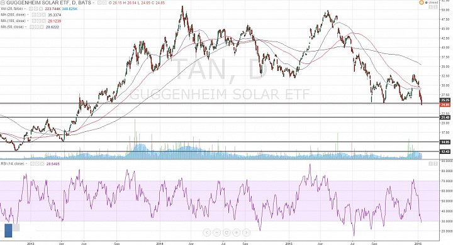This screenshot has height=245, width=453.
Task: Hide the MA (50, close) line
Action: point(31,27)
